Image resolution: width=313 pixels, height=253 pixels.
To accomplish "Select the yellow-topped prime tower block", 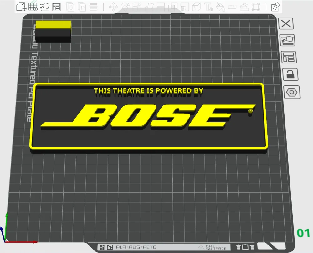I will (53, 31).
